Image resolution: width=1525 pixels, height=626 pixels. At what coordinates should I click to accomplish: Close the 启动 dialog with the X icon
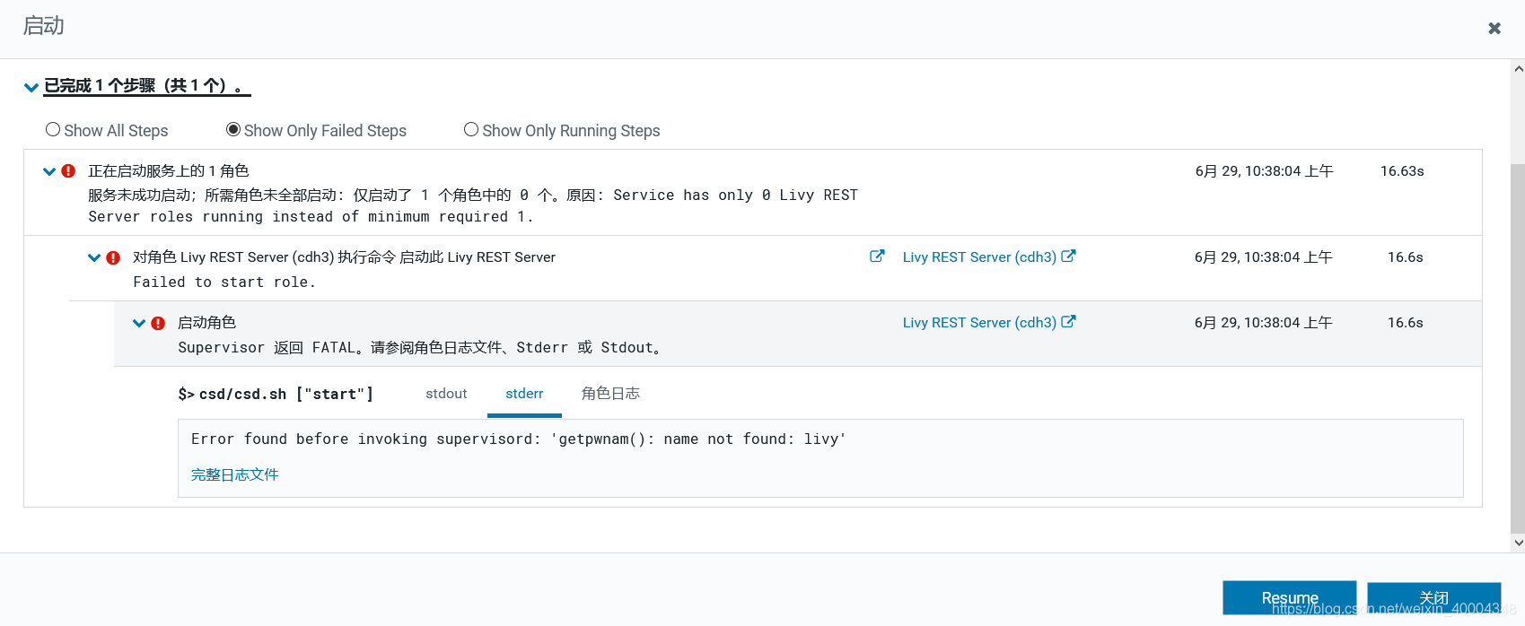click(x=1494, y=29)
